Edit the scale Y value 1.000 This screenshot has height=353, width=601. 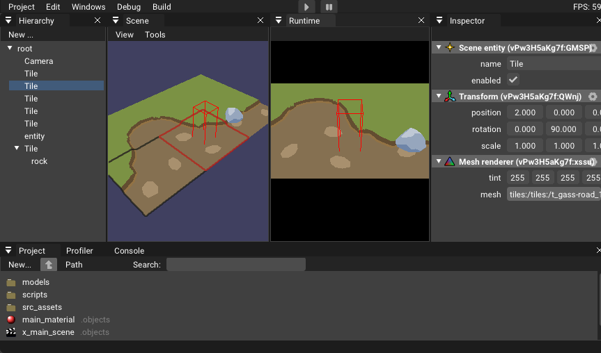(564, 146)
